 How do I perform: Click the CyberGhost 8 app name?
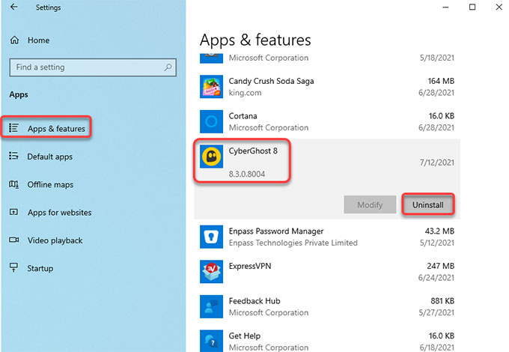click(x=253, y=151)
